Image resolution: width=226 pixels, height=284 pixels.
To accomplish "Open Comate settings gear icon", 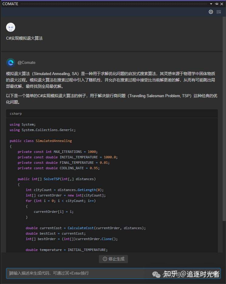I will coord(211,12).
